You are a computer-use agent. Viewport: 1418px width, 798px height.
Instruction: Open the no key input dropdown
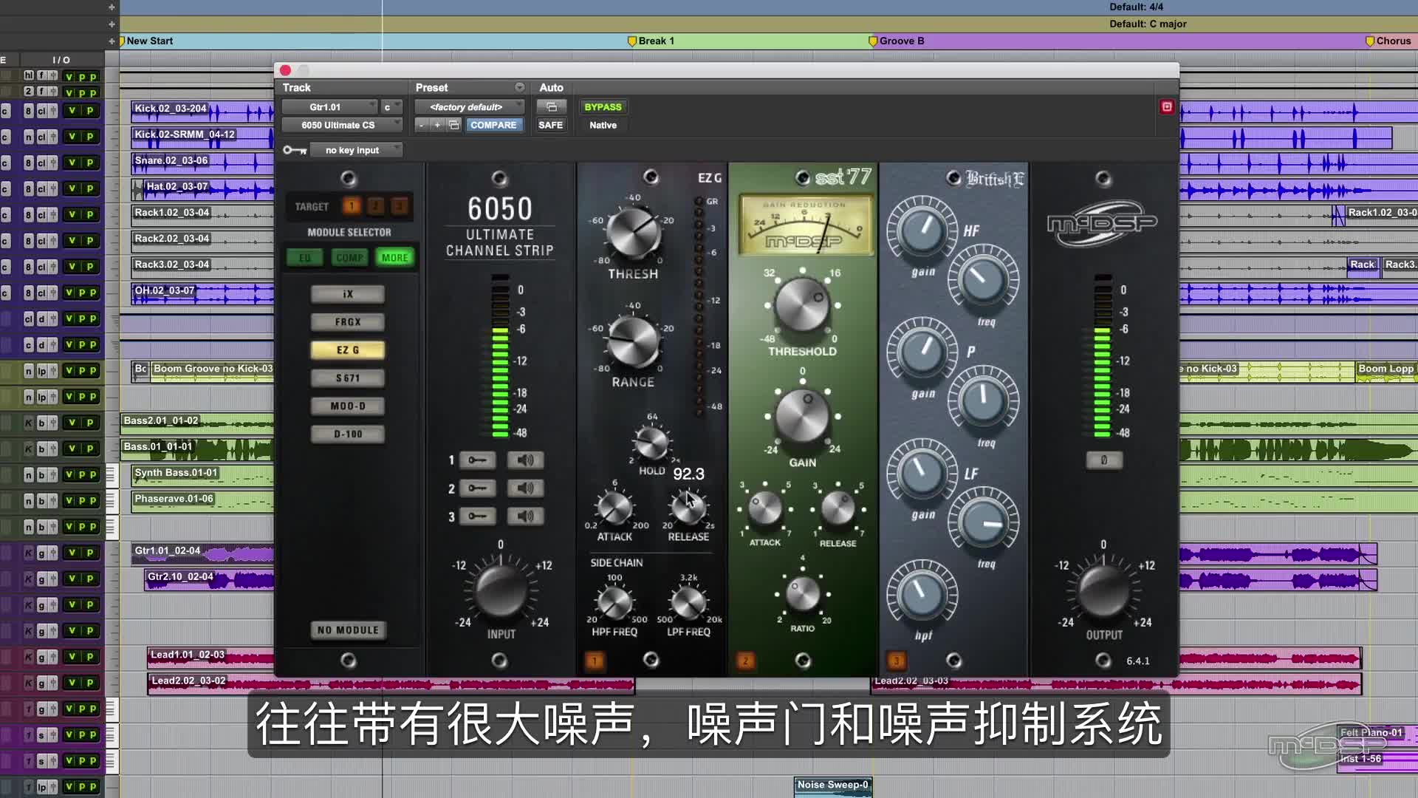click(x=356, y=150)
